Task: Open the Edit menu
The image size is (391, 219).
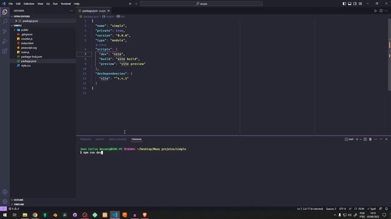Action: (18, 4)
